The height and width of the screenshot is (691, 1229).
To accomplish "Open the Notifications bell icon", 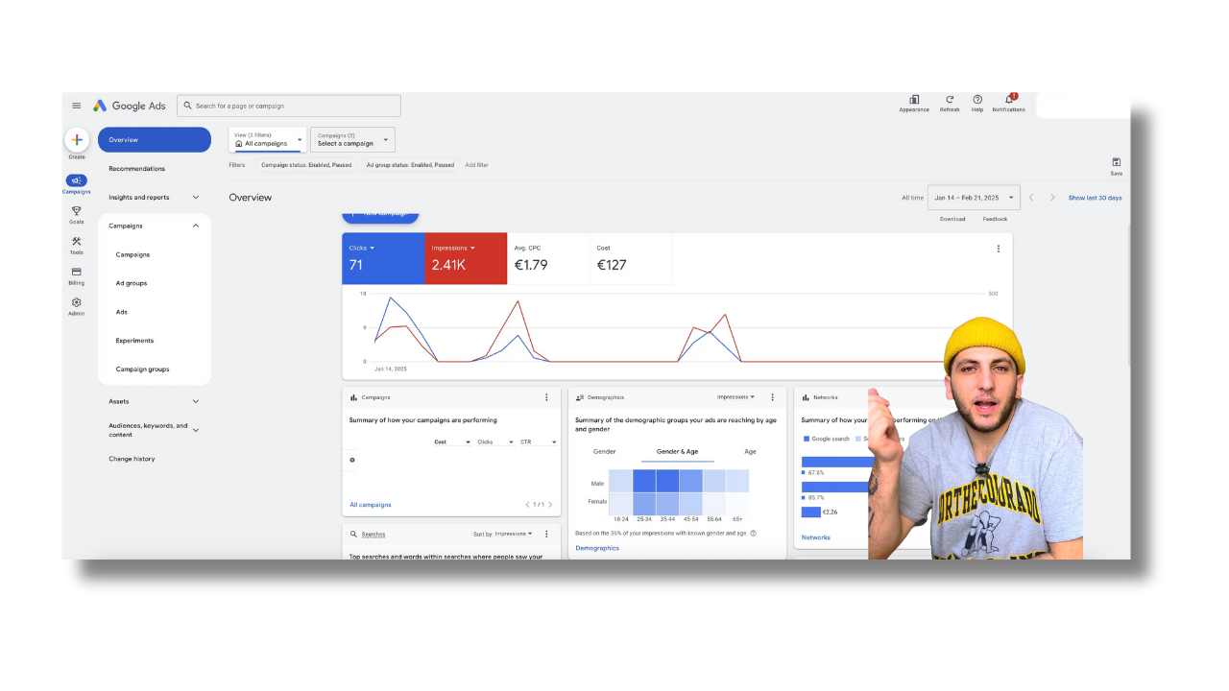I will pos(1008,99).
